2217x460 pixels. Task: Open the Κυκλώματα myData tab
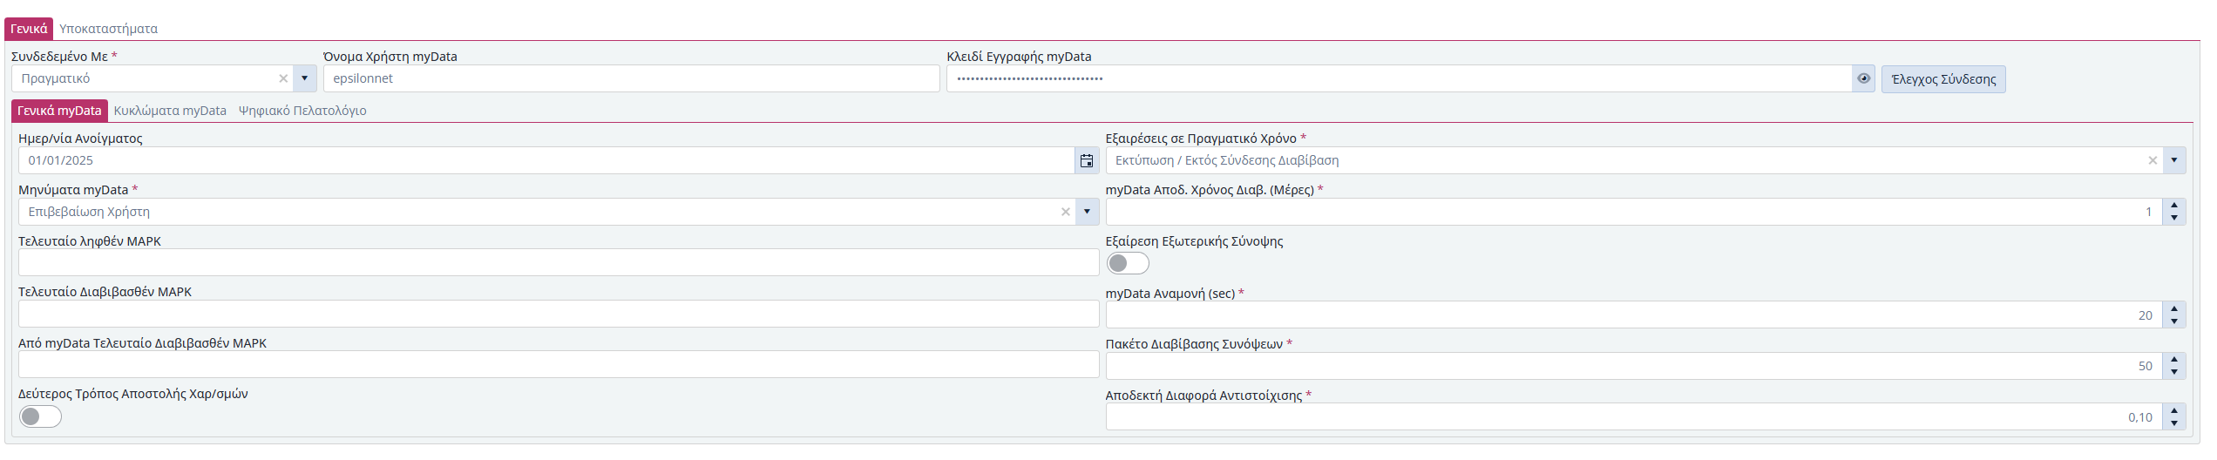point(170,111)
